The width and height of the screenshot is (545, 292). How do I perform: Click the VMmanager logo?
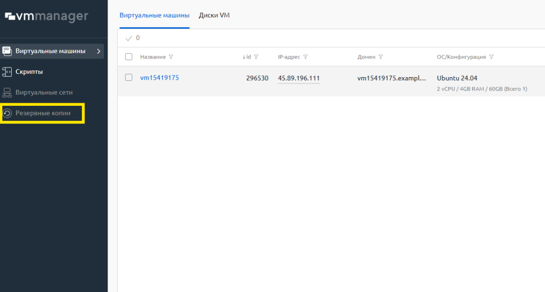pos(46,16)
